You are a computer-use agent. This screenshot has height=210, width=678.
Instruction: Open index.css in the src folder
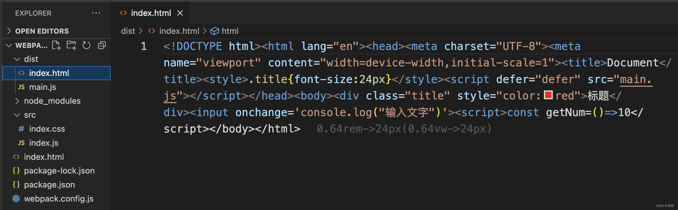pyautogui.click(x=57, y=129)
